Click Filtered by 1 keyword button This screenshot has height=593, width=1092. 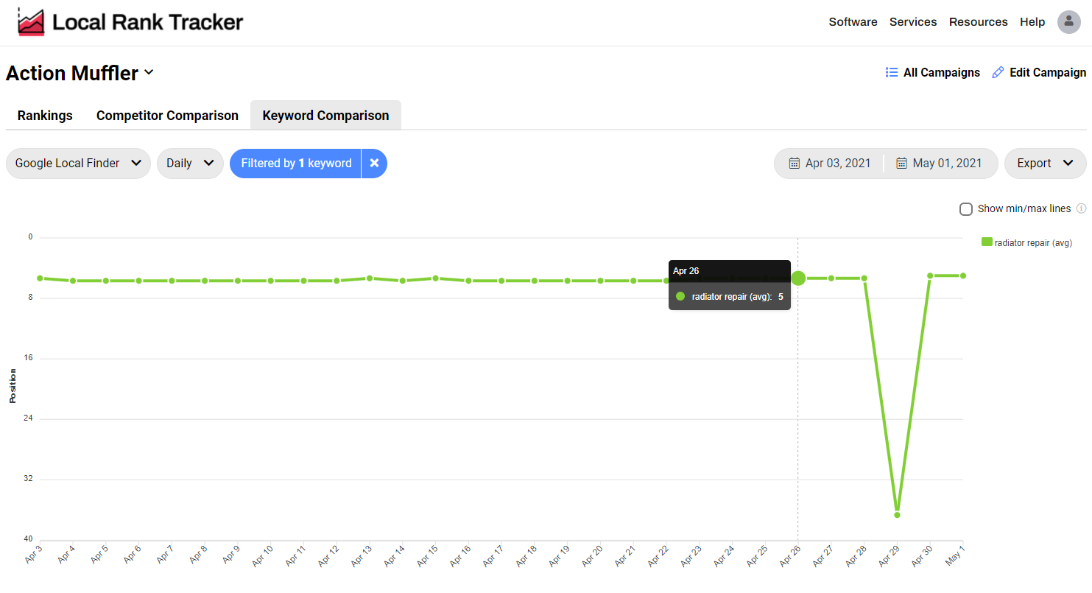(296, 164)
